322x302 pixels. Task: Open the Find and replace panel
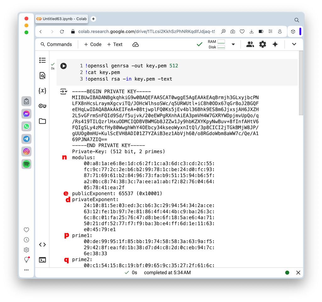[42, 75]
